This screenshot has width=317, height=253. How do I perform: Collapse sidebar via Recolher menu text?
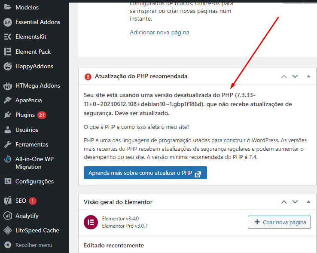coord(34,245)
